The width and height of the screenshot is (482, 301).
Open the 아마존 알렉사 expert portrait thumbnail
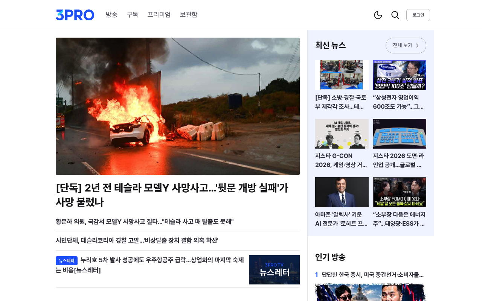click(342, 192)
